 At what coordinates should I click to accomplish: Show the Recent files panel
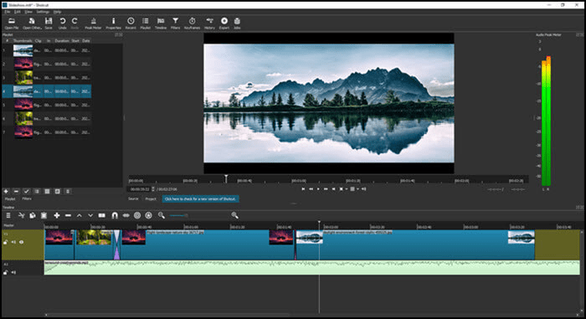pyautogui.click(x=131, y=23)
